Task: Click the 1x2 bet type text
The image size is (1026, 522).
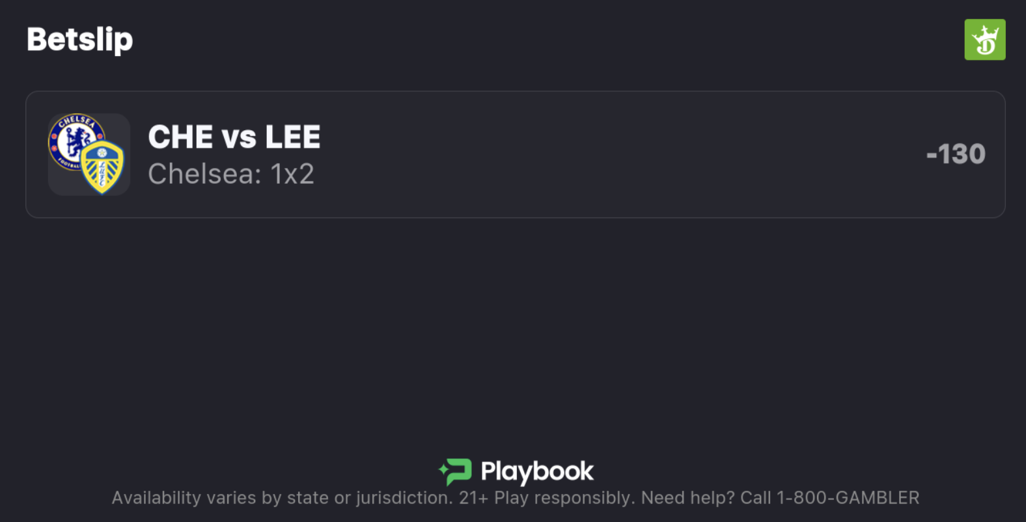Action: 292,174
